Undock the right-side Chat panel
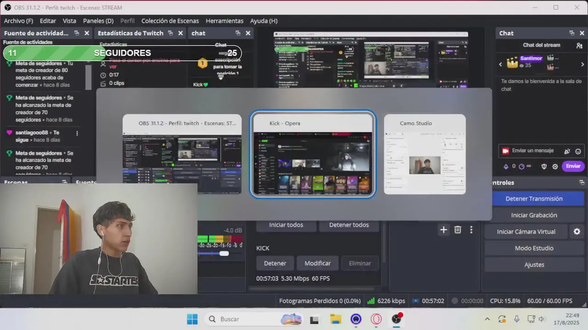Screen dimensions: 588x330 (x=572, y=33)
